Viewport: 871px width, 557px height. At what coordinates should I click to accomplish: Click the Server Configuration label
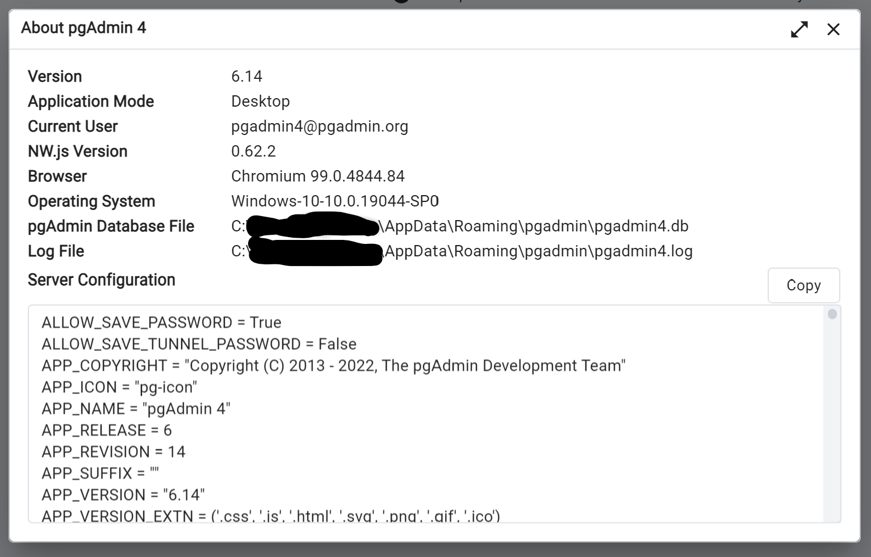(101, 280)
